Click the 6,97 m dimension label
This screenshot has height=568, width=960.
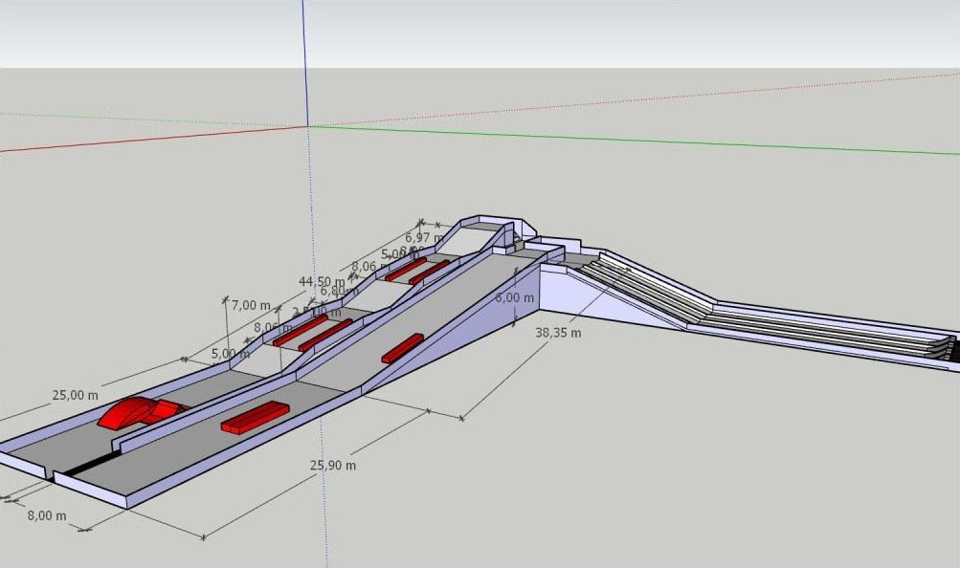pyautogui.click(x=424, y=236)
